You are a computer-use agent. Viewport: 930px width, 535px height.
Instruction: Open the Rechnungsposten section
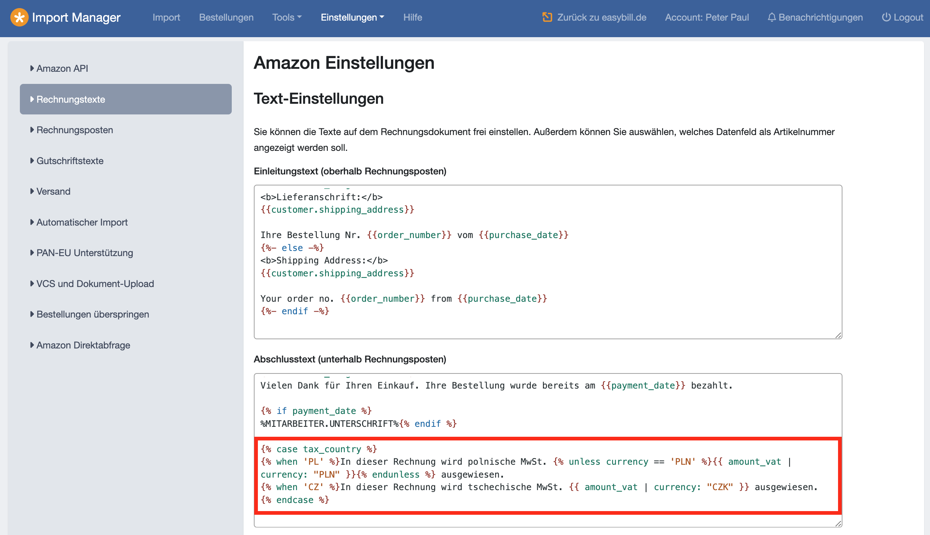(x=126, y=130)
